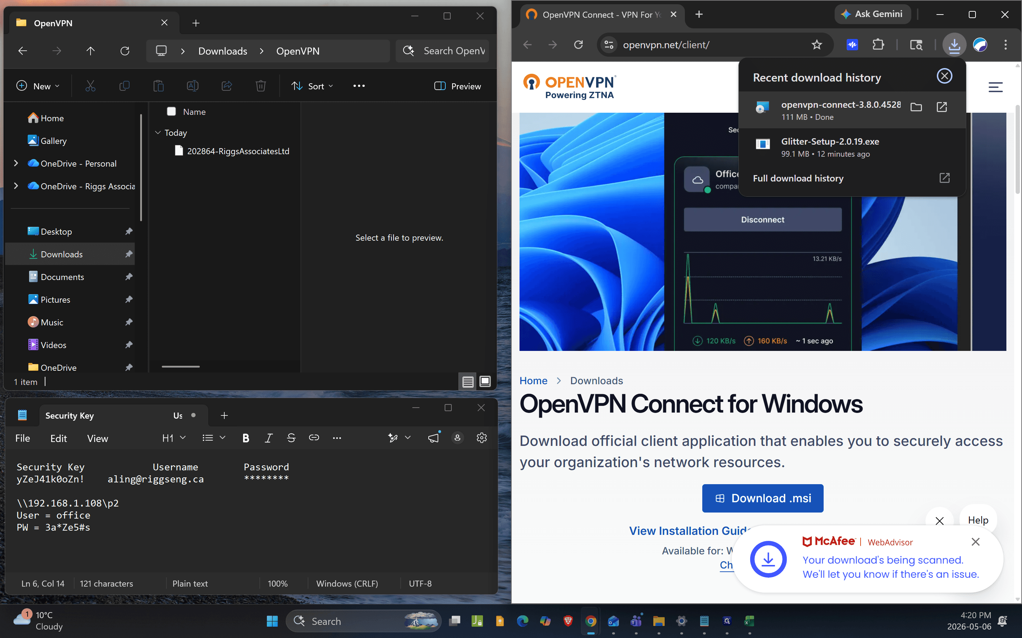Expand breadcrumb chevron after Downloads

pyautogui.click(x=262, y=51)
